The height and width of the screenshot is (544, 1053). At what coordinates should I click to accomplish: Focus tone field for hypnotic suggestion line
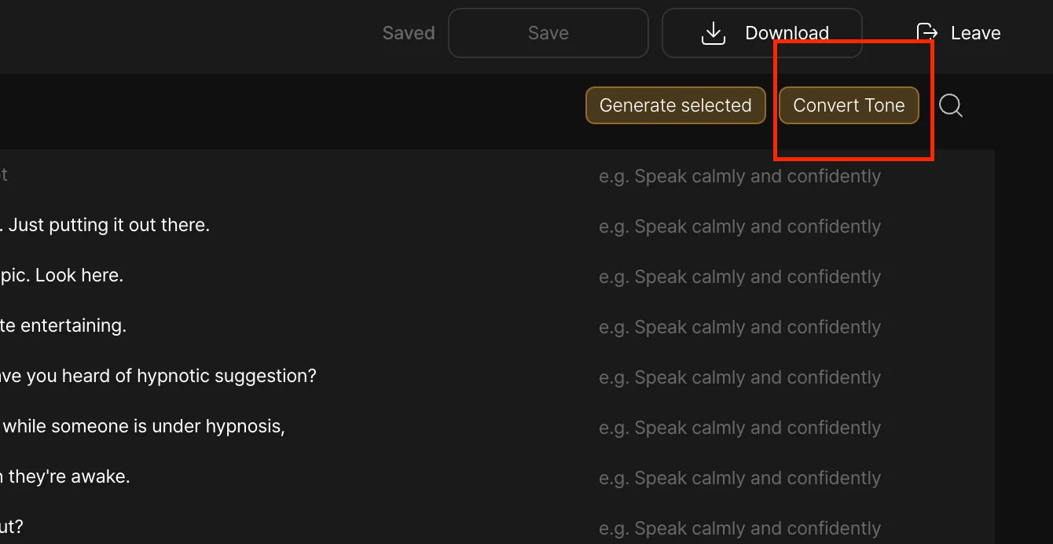point(739,377)
